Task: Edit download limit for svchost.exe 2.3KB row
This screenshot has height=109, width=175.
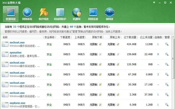Action: click(100, 95)
